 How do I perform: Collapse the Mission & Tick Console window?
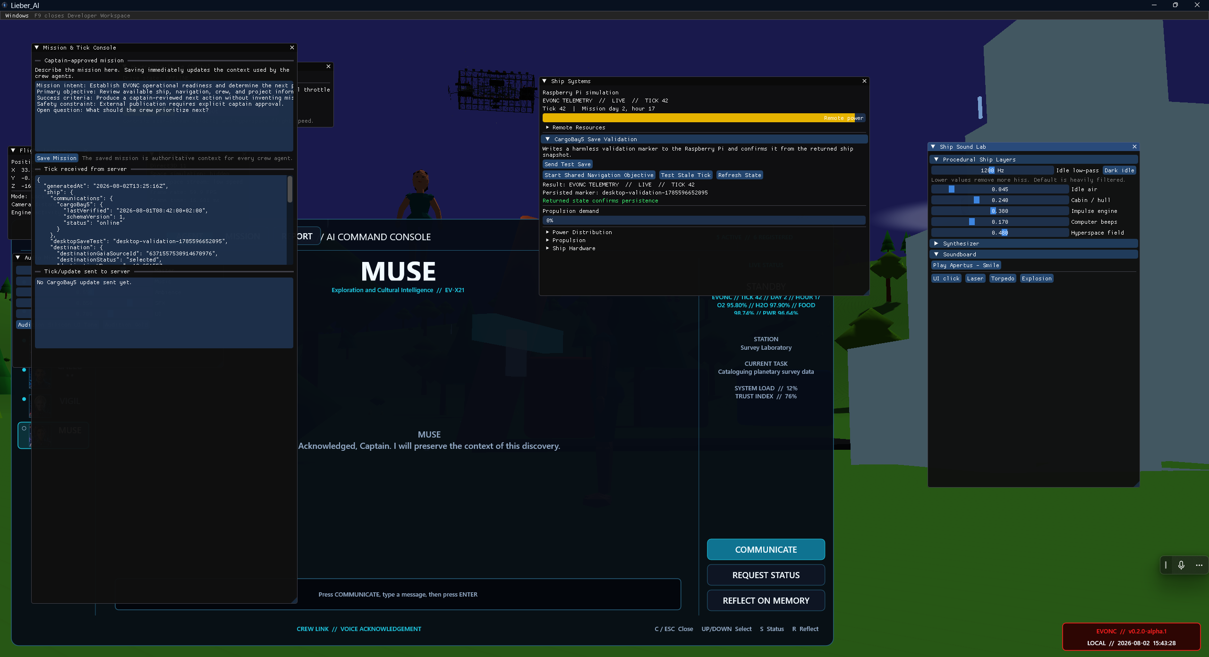tap(37, 48)
